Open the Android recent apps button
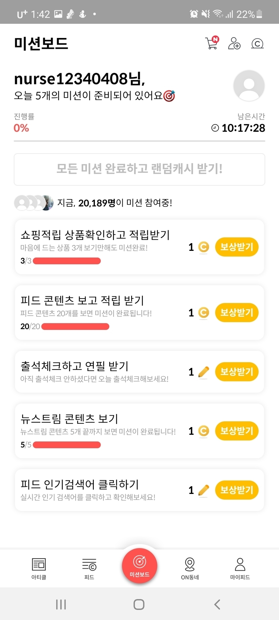This screenshot has height=620, width=279. [61, 604]
